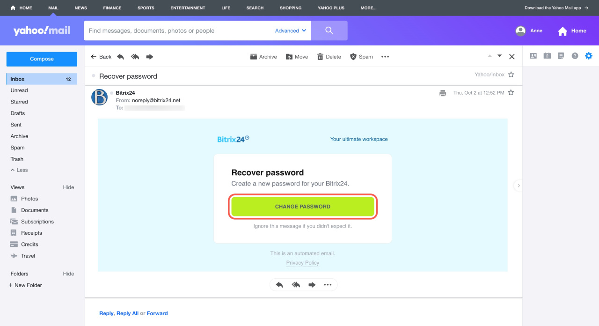Mark the Recover password subject dot as unread
The height and width of the screenshot is (326, 599).
click(x=94, y=76)
